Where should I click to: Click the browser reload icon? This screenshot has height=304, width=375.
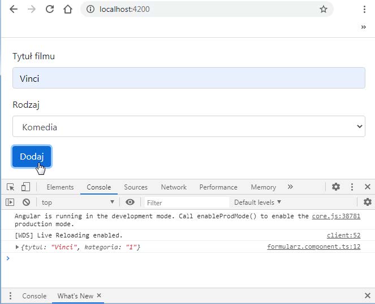coord(50,10)
